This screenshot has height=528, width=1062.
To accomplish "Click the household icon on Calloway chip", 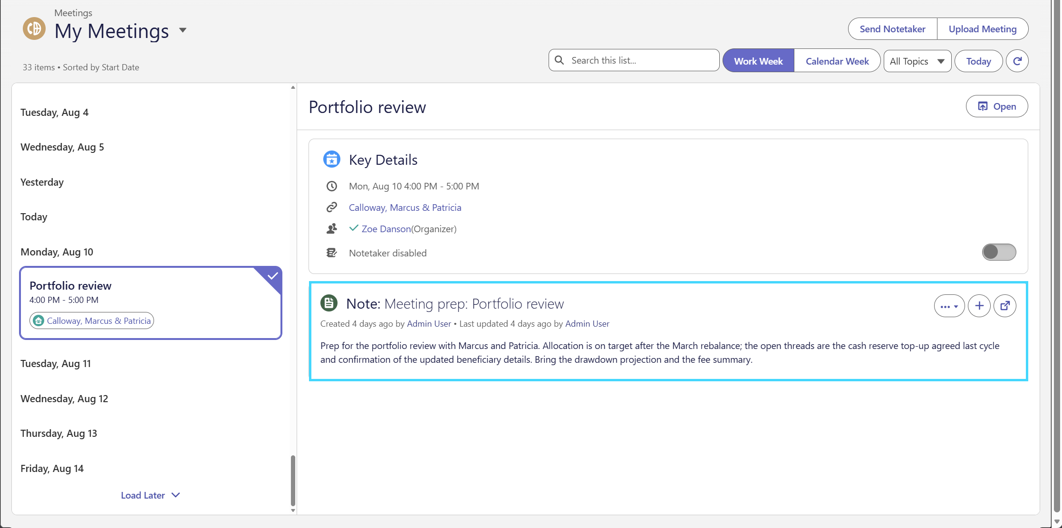I will (39, 321).
